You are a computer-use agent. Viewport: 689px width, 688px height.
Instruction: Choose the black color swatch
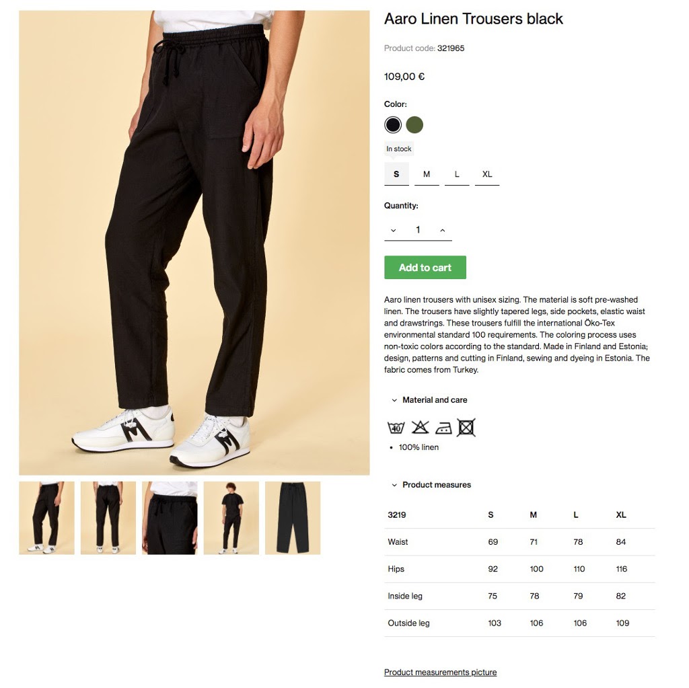coord(393,125)
